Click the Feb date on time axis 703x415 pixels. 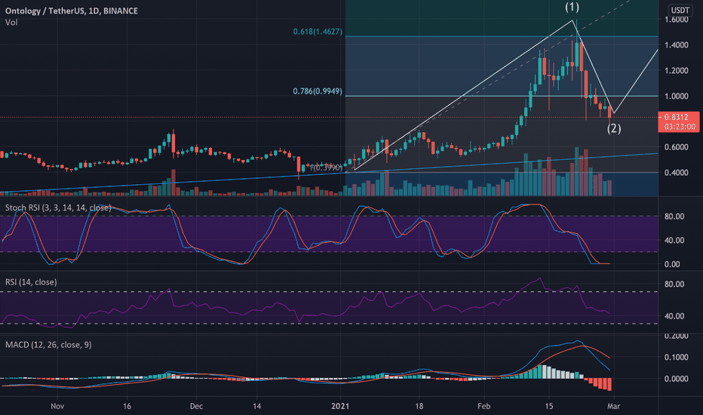(x=484, y=406)
